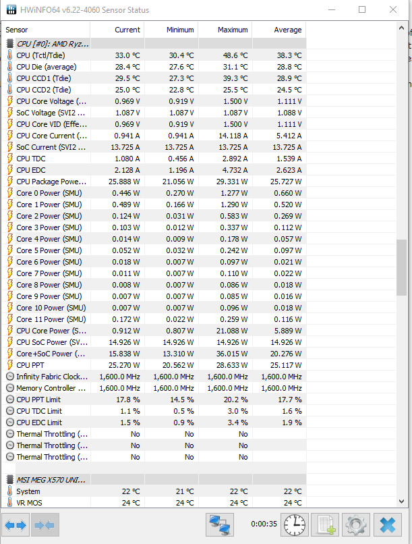The image size is (412, 544).
Task: Click the Maximum column header
Action: click(x=225, y=30)
